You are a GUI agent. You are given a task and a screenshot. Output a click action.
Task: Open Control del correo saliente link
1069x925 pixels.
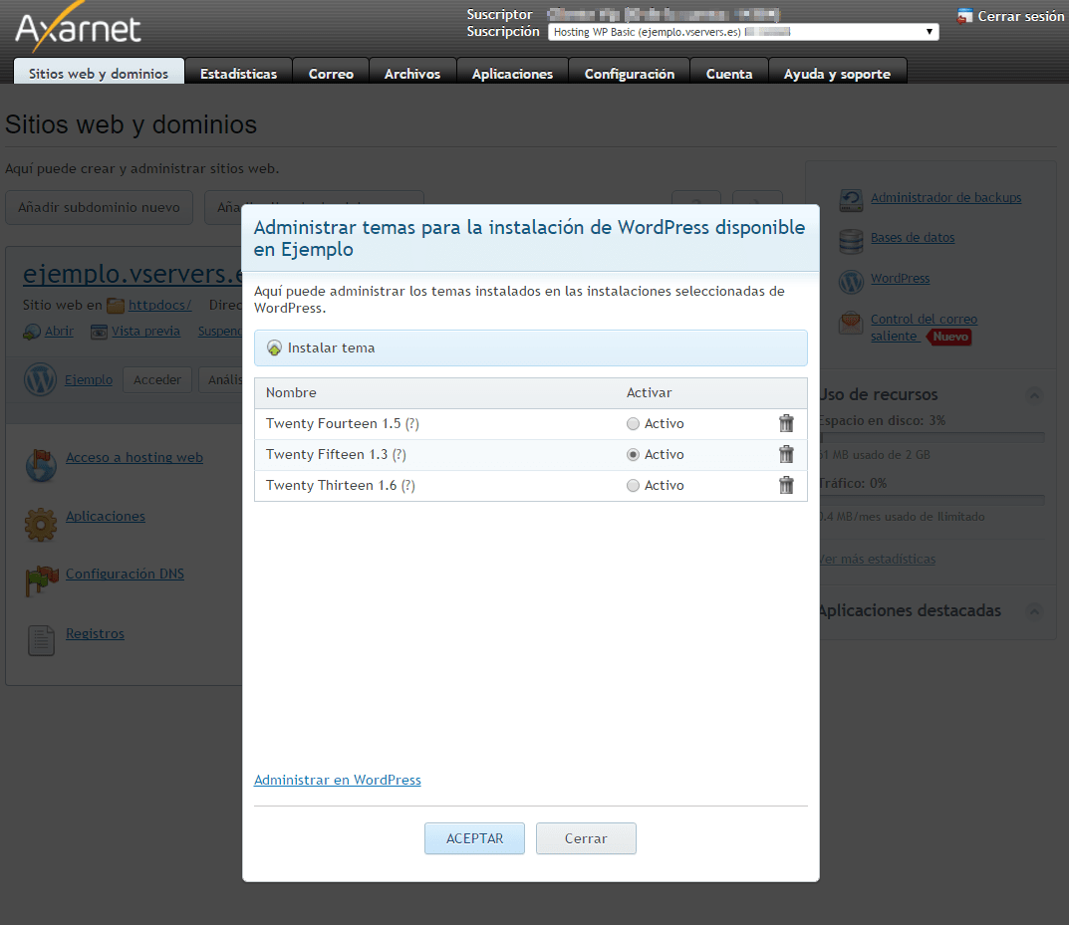pos(924,328)
